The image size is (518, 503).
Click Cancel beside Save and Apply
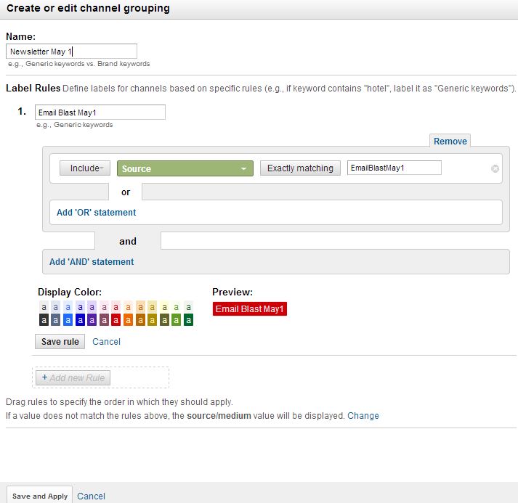(91, 496)
